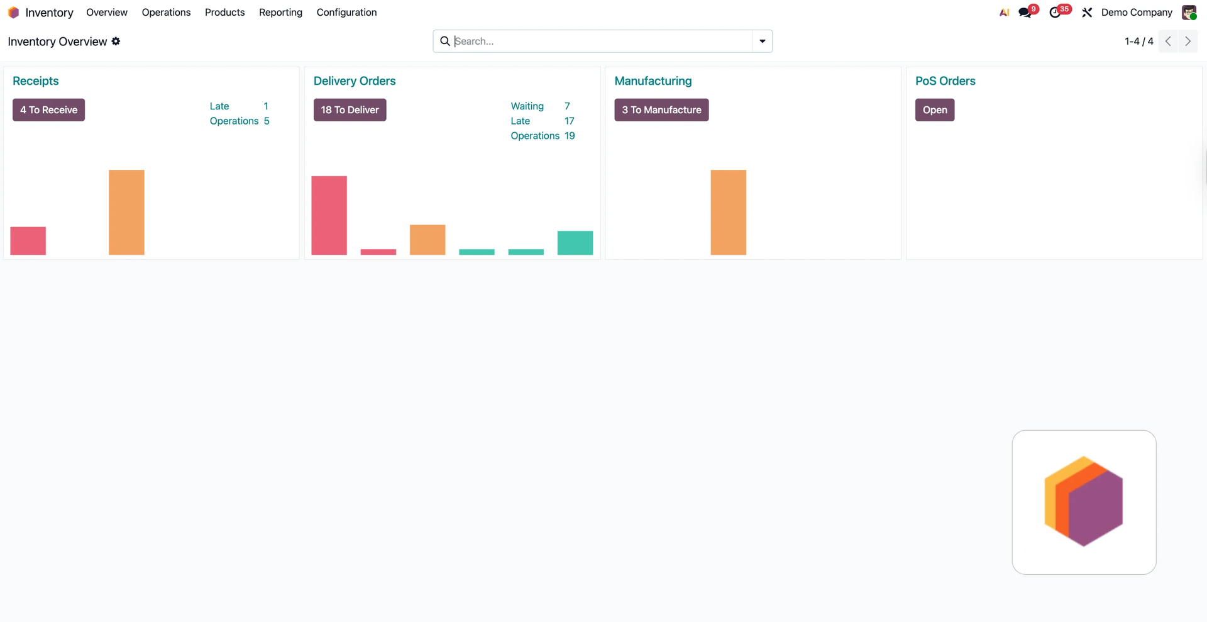This screenshot has width=1207, height=622.
Task: Click the user avatar in top bar
Action: [1189, 13]
